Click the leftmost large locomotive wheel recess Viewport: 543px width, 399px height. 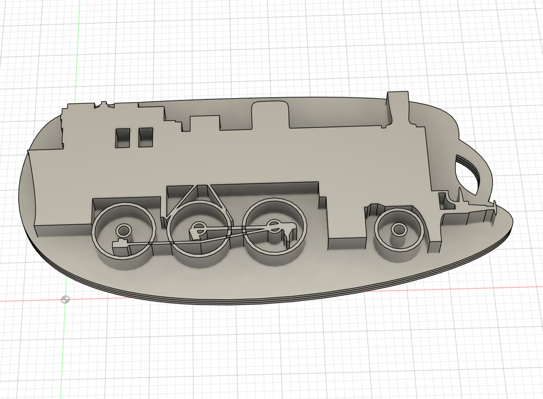(124, 233)
